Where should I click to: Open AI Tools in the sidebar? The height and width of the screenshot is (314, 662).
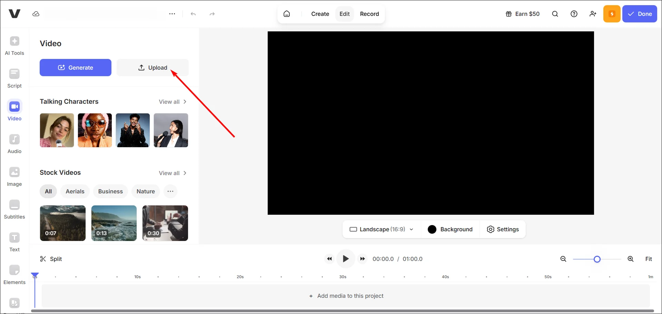pyautogui.click(x=14, y=45)
